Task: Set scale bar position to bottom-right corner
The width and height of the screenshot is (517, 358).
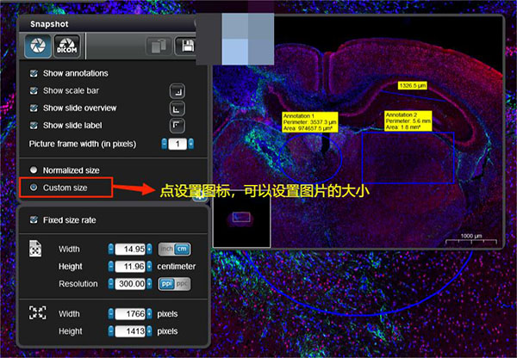Action: 176,90
